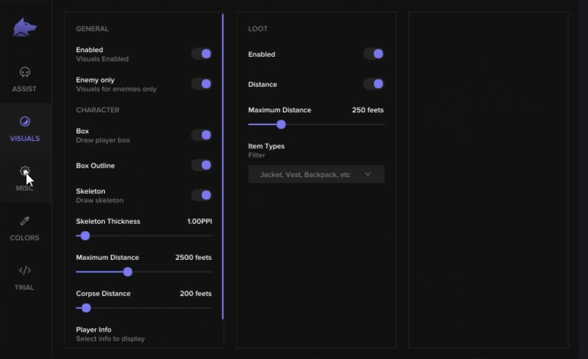Screen dimensions: 588x359
Task: Select the Visuals sidebar icon
Action: click(25, 122)
